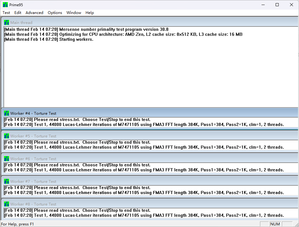
Task: Click the Worker #5 window icon
Action: [7, 136]
